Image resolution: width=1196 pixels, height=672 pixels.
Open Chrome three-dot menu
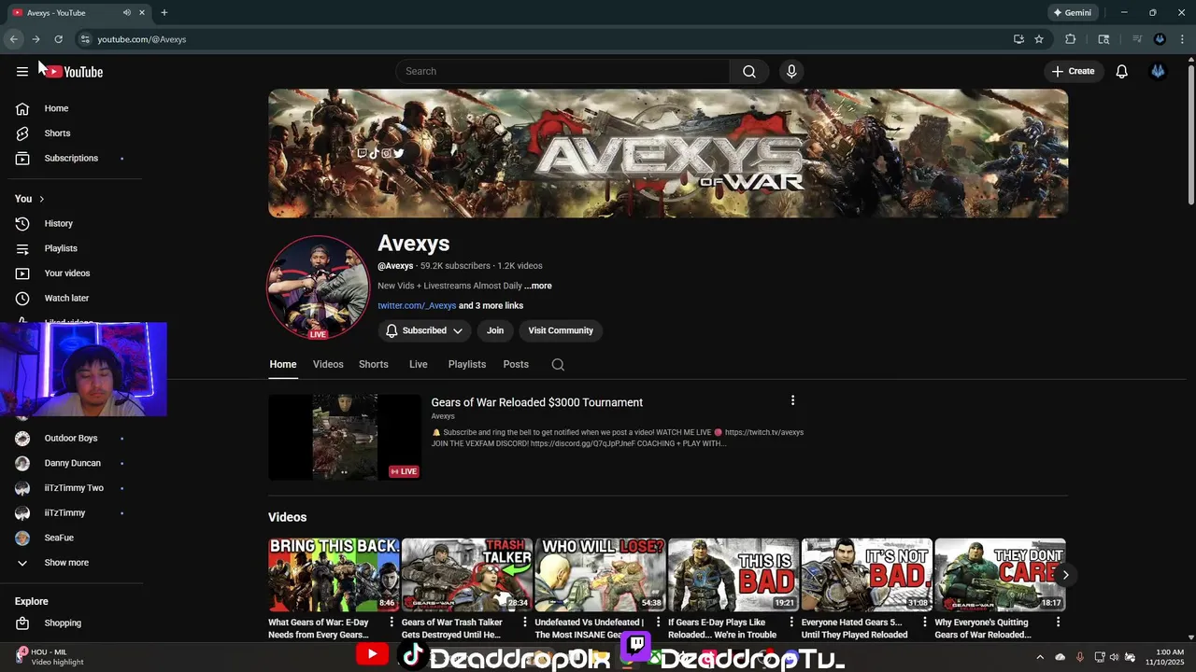tap(1182, 39)
